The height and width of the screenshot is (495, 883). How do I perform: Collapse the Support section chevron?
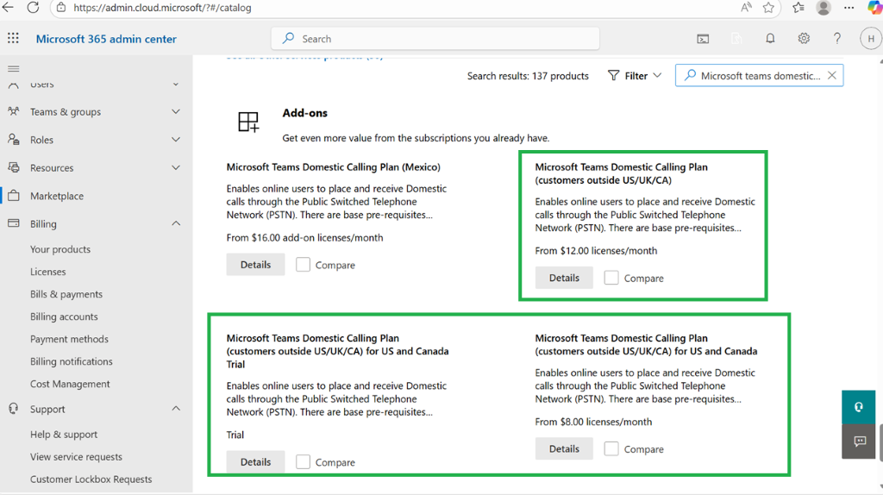176,408
